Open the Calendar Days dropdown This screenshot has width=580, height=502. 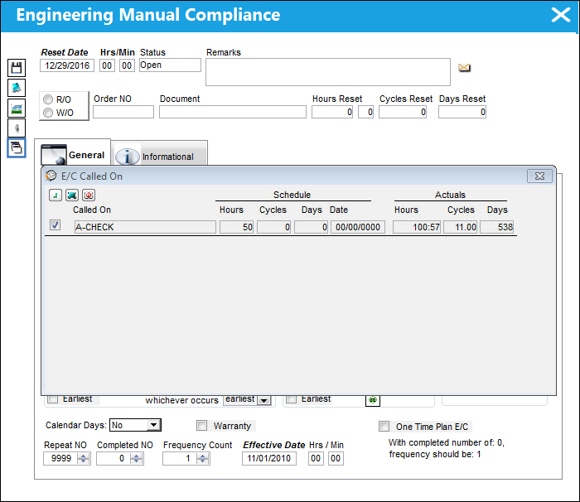pos(153,425)
